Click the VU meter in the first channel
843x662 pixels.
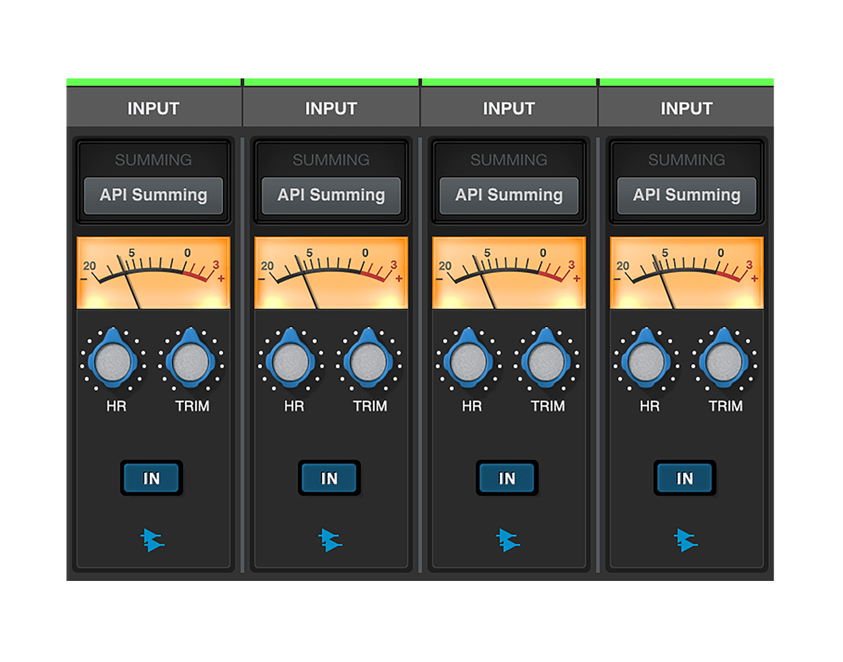point(153,272)
